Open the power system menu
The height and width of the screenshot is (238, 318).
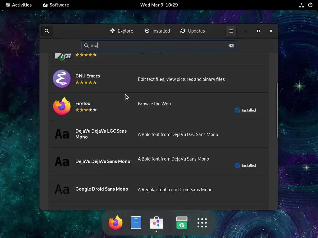(310, 5)
